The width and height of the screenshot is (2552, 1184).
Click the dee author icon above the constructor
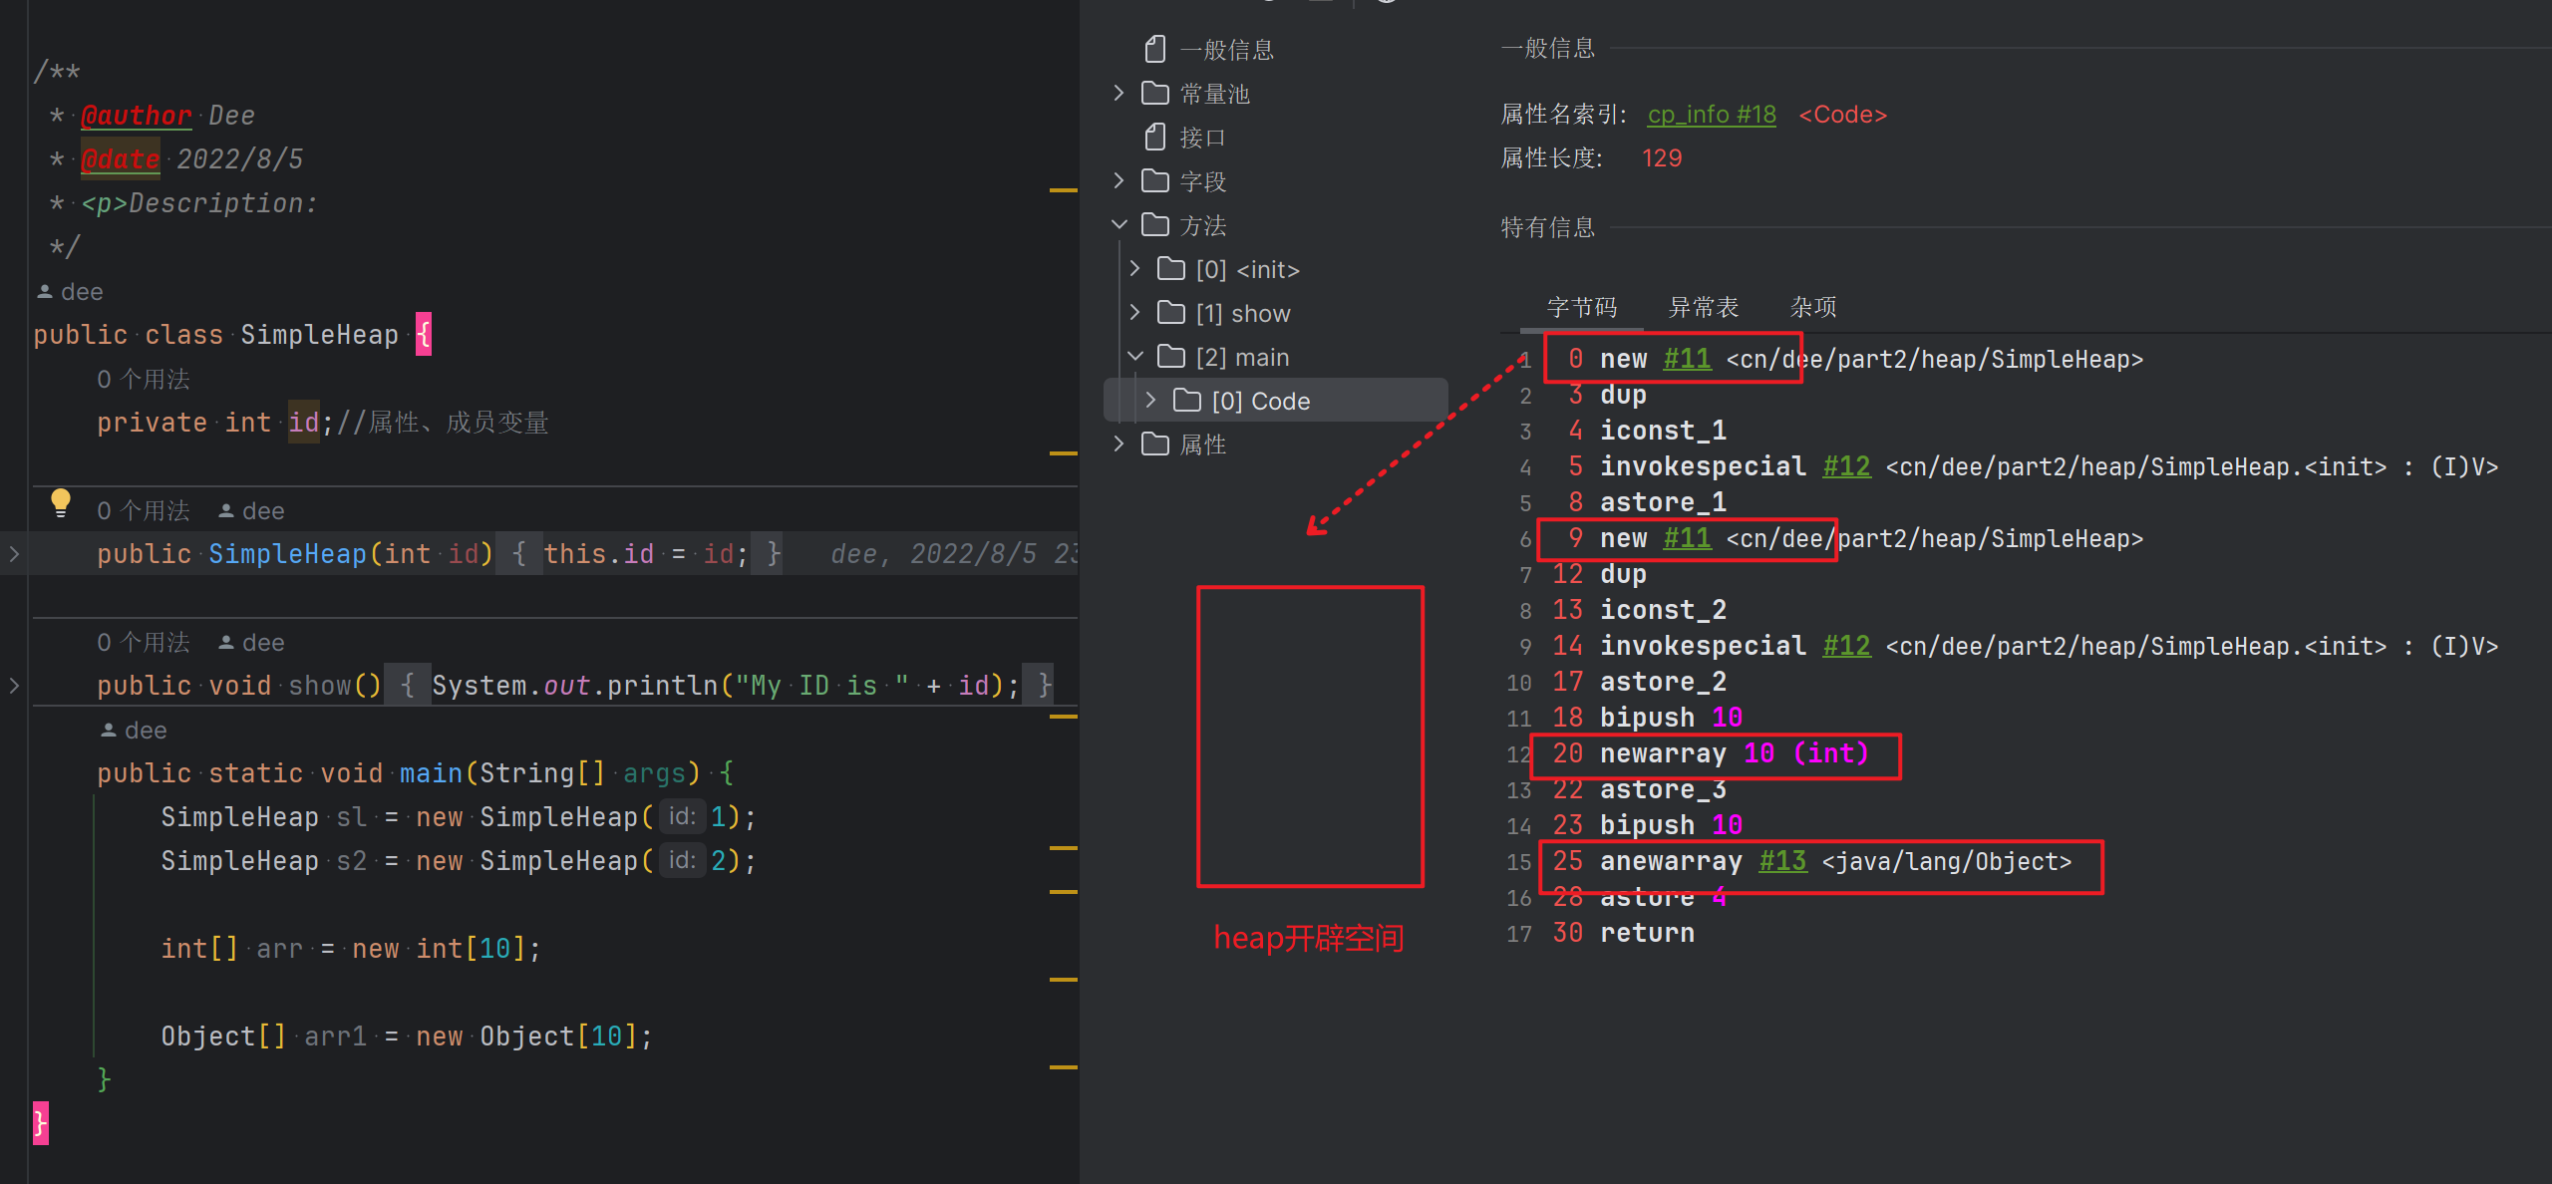(x=227, y=510)
